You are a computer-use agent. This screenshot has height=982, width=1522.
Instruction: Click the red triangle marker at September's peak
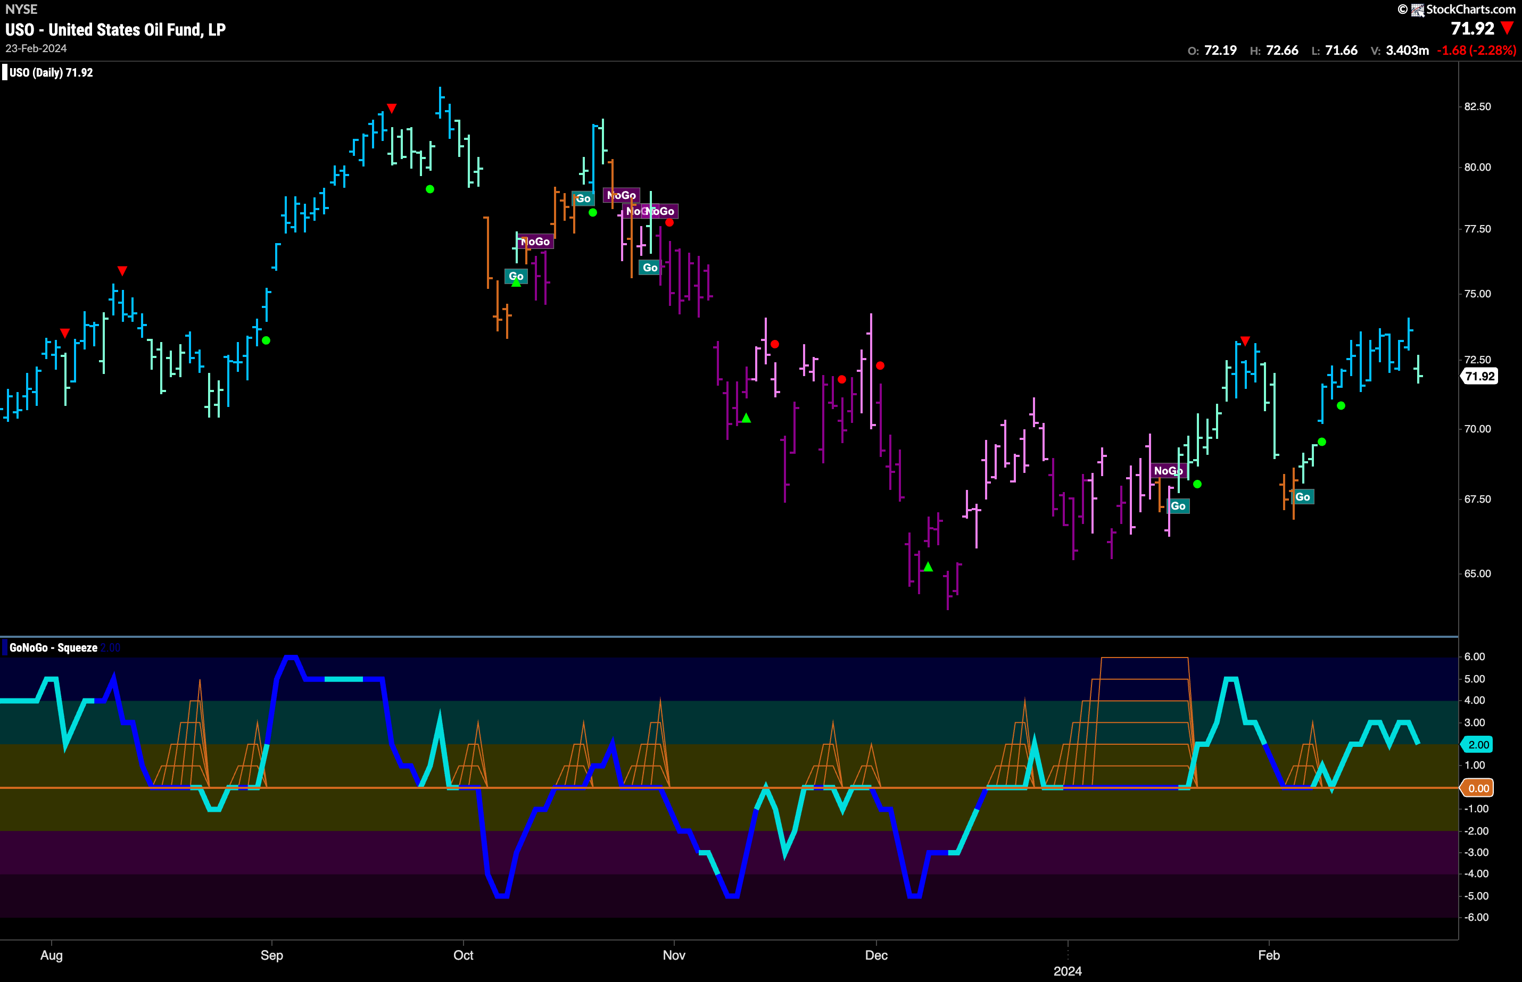pos(392,109)
